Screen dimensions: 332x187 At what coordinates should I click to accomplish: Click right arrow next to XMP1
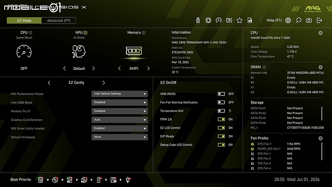tap(149, 69)
